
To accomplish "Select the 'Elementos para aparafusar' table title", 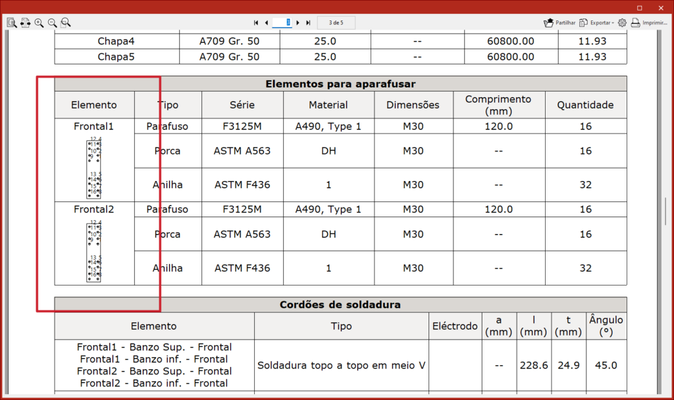I will coord(340,84).
